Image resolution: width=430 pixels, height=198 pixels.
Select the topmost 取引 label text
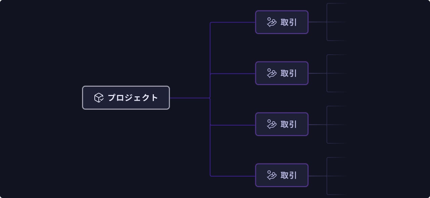[x=289, y=22]
